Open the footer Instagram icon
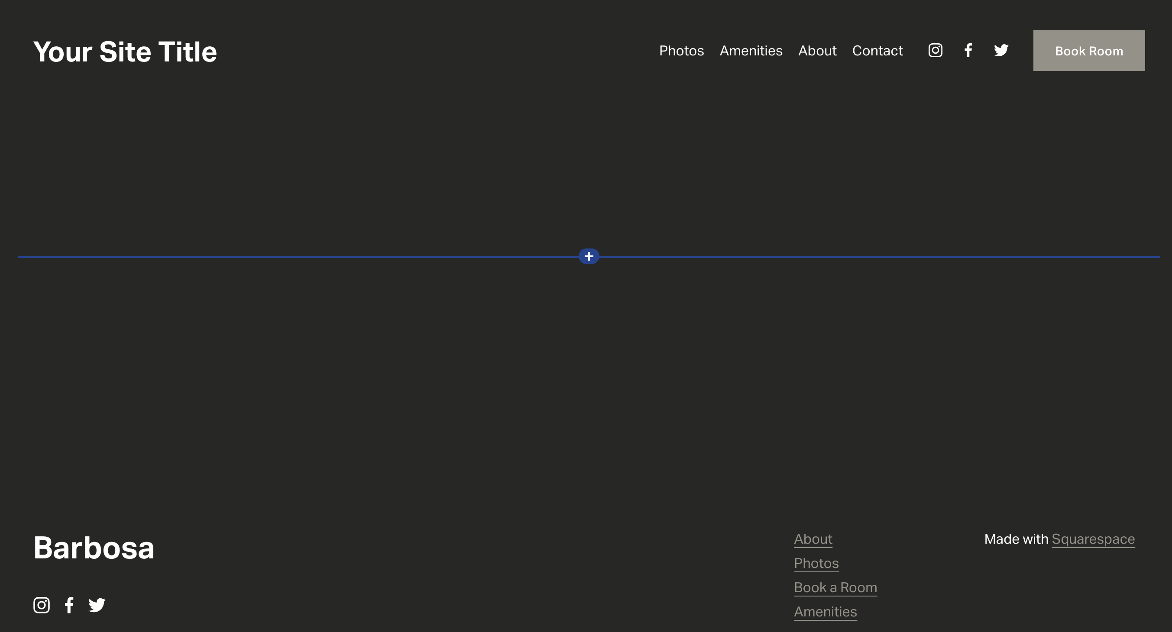The width and height of the screenshot is (1172, 632). click(x=42, y=605)
